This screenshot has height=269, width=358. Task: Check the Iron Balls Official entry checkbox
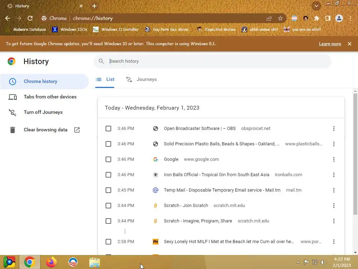(108, 175)
